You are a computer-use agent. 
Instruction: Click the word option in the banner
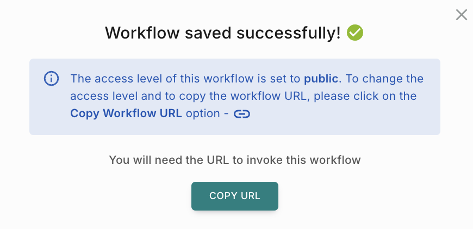point(203,113)
